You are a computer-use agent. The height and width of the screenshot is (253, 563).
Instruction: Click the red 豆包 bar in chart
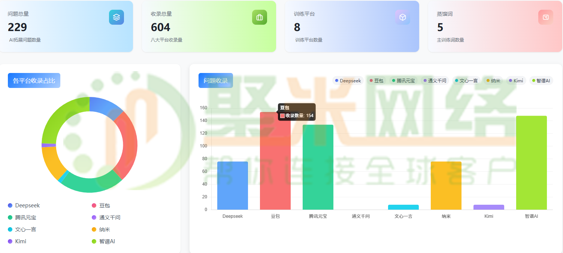click(275, 161)
